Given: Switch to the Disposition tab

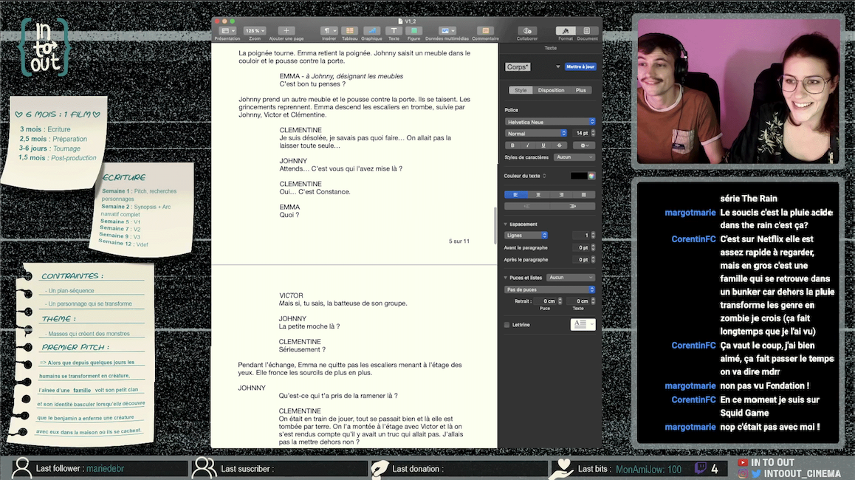Looking at the screenshot, I should [x=551, y=91].
